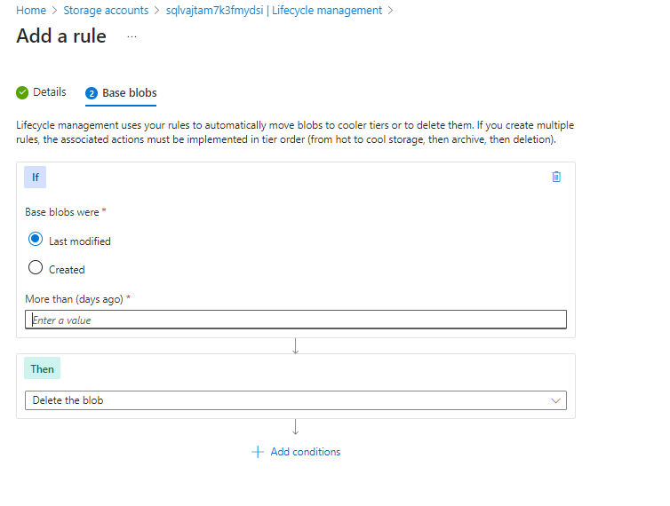The width and height of the screenshot is (670, 506).
Task: Click the Add conditions link
Action: 305,452
